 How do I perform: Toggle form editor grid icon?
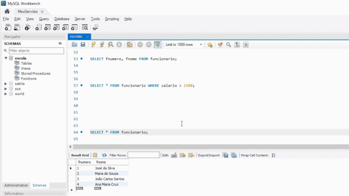click(x=95, y=155)
